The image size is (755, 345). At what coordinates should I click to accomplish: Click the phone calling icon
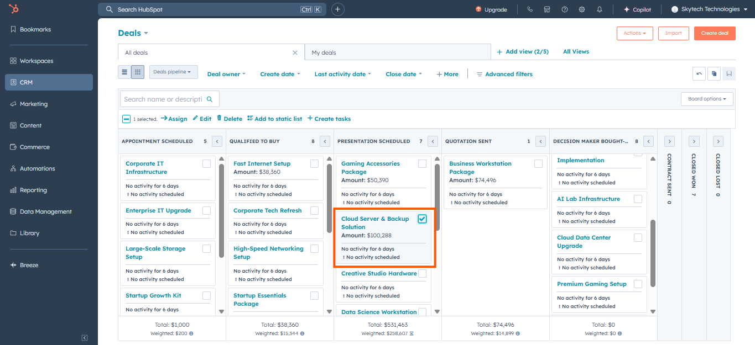click(530, 9)
